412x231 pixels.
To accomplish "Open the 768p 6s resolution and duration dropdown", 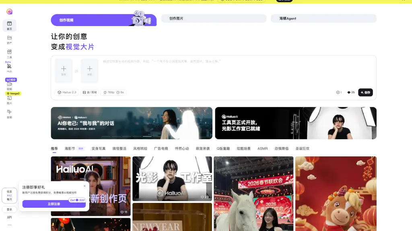I will tap(114, 92).
